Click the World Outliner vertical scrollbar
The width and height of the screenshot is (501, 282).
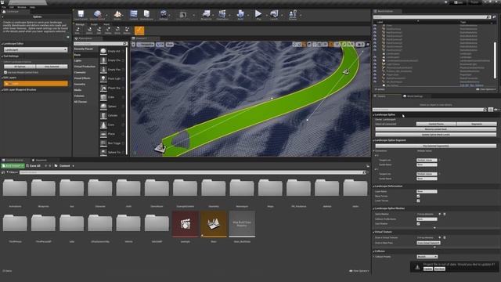pos(495,60)
